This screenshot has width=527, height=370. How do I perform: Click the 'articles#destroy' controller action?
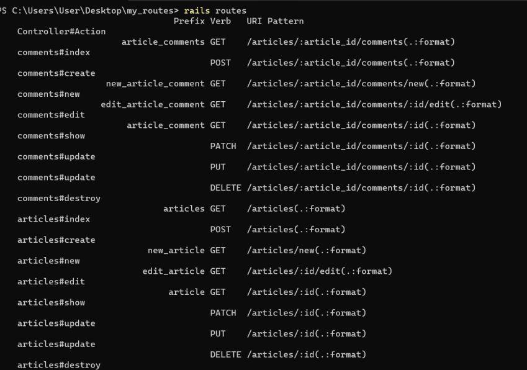(x=59, y=365)
